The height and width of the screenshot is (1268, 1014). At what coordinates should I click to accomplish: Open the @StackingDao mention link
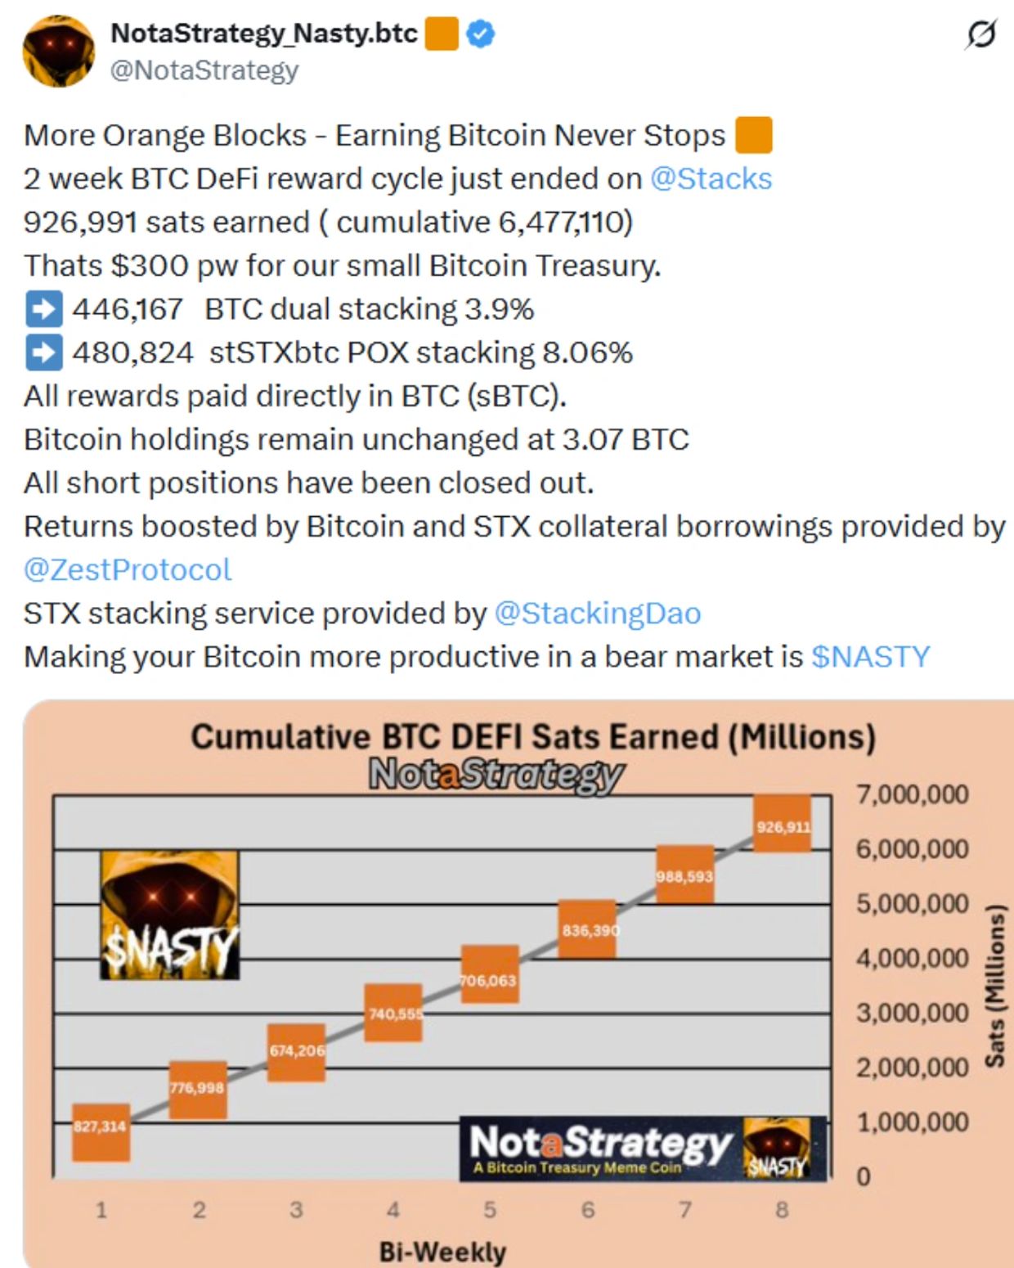[x=598, y=613]
